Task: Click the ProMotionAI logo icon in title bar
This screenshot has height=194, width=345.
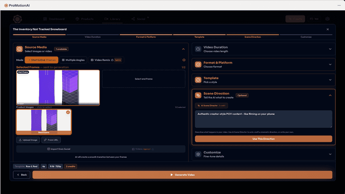Action: tap(6, 5)
